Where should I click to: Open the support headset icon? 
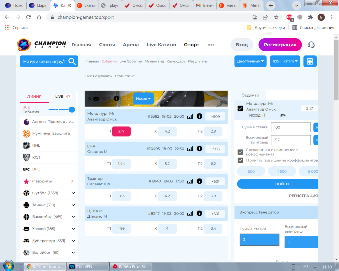(x=311, y=45)
